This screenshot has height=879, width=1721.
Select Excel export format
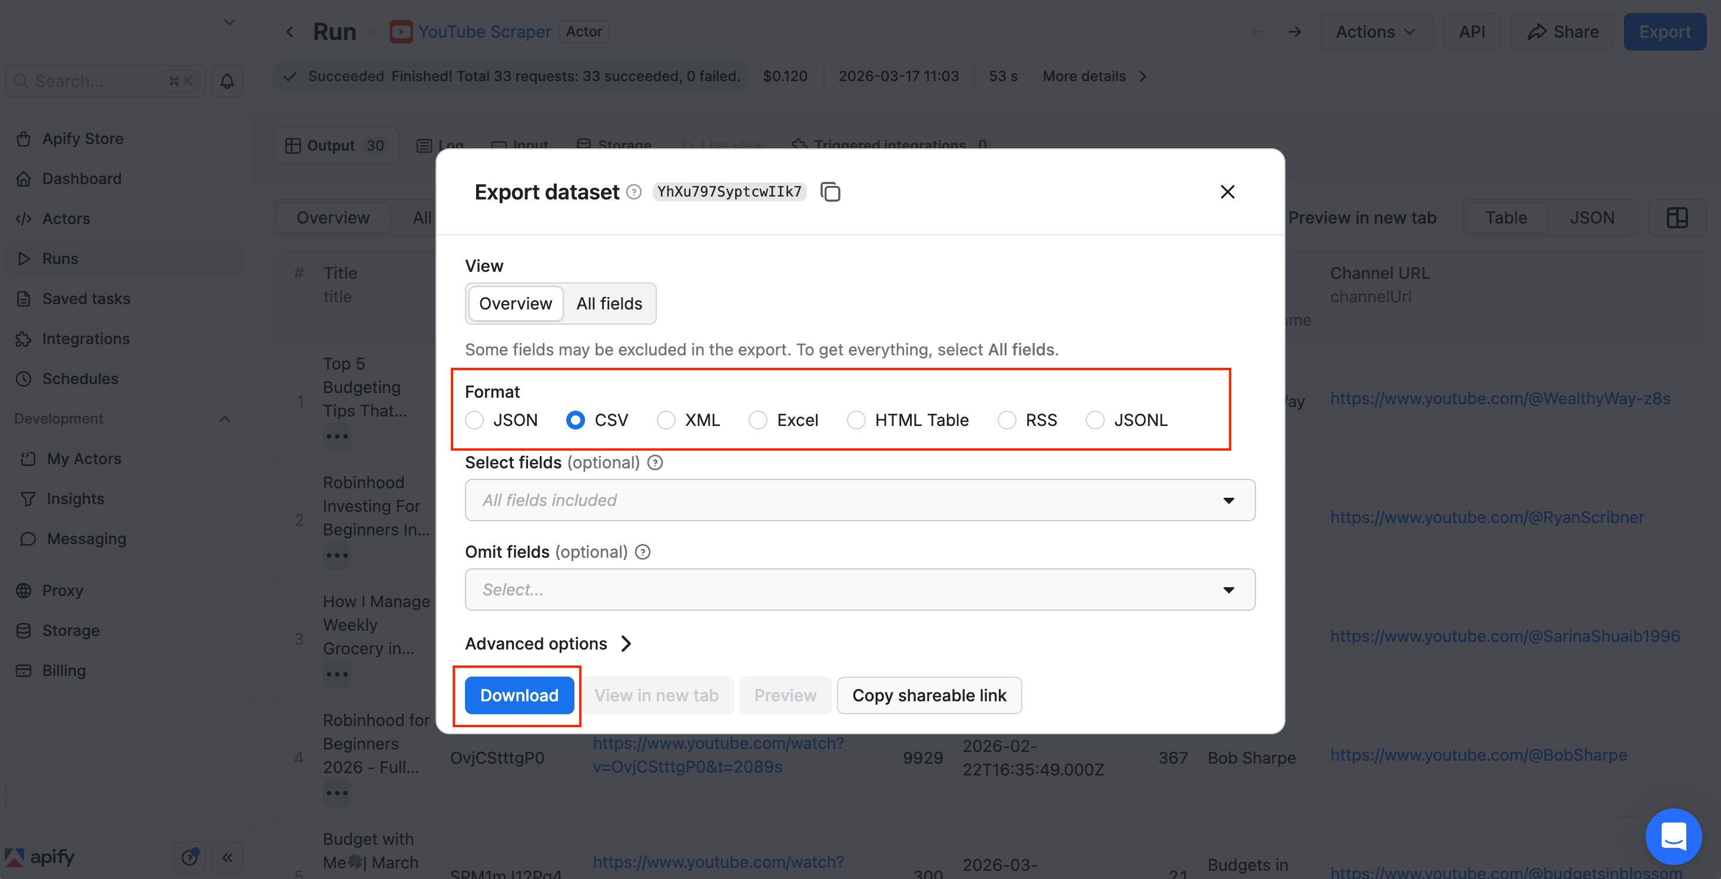tap(758, 420)
